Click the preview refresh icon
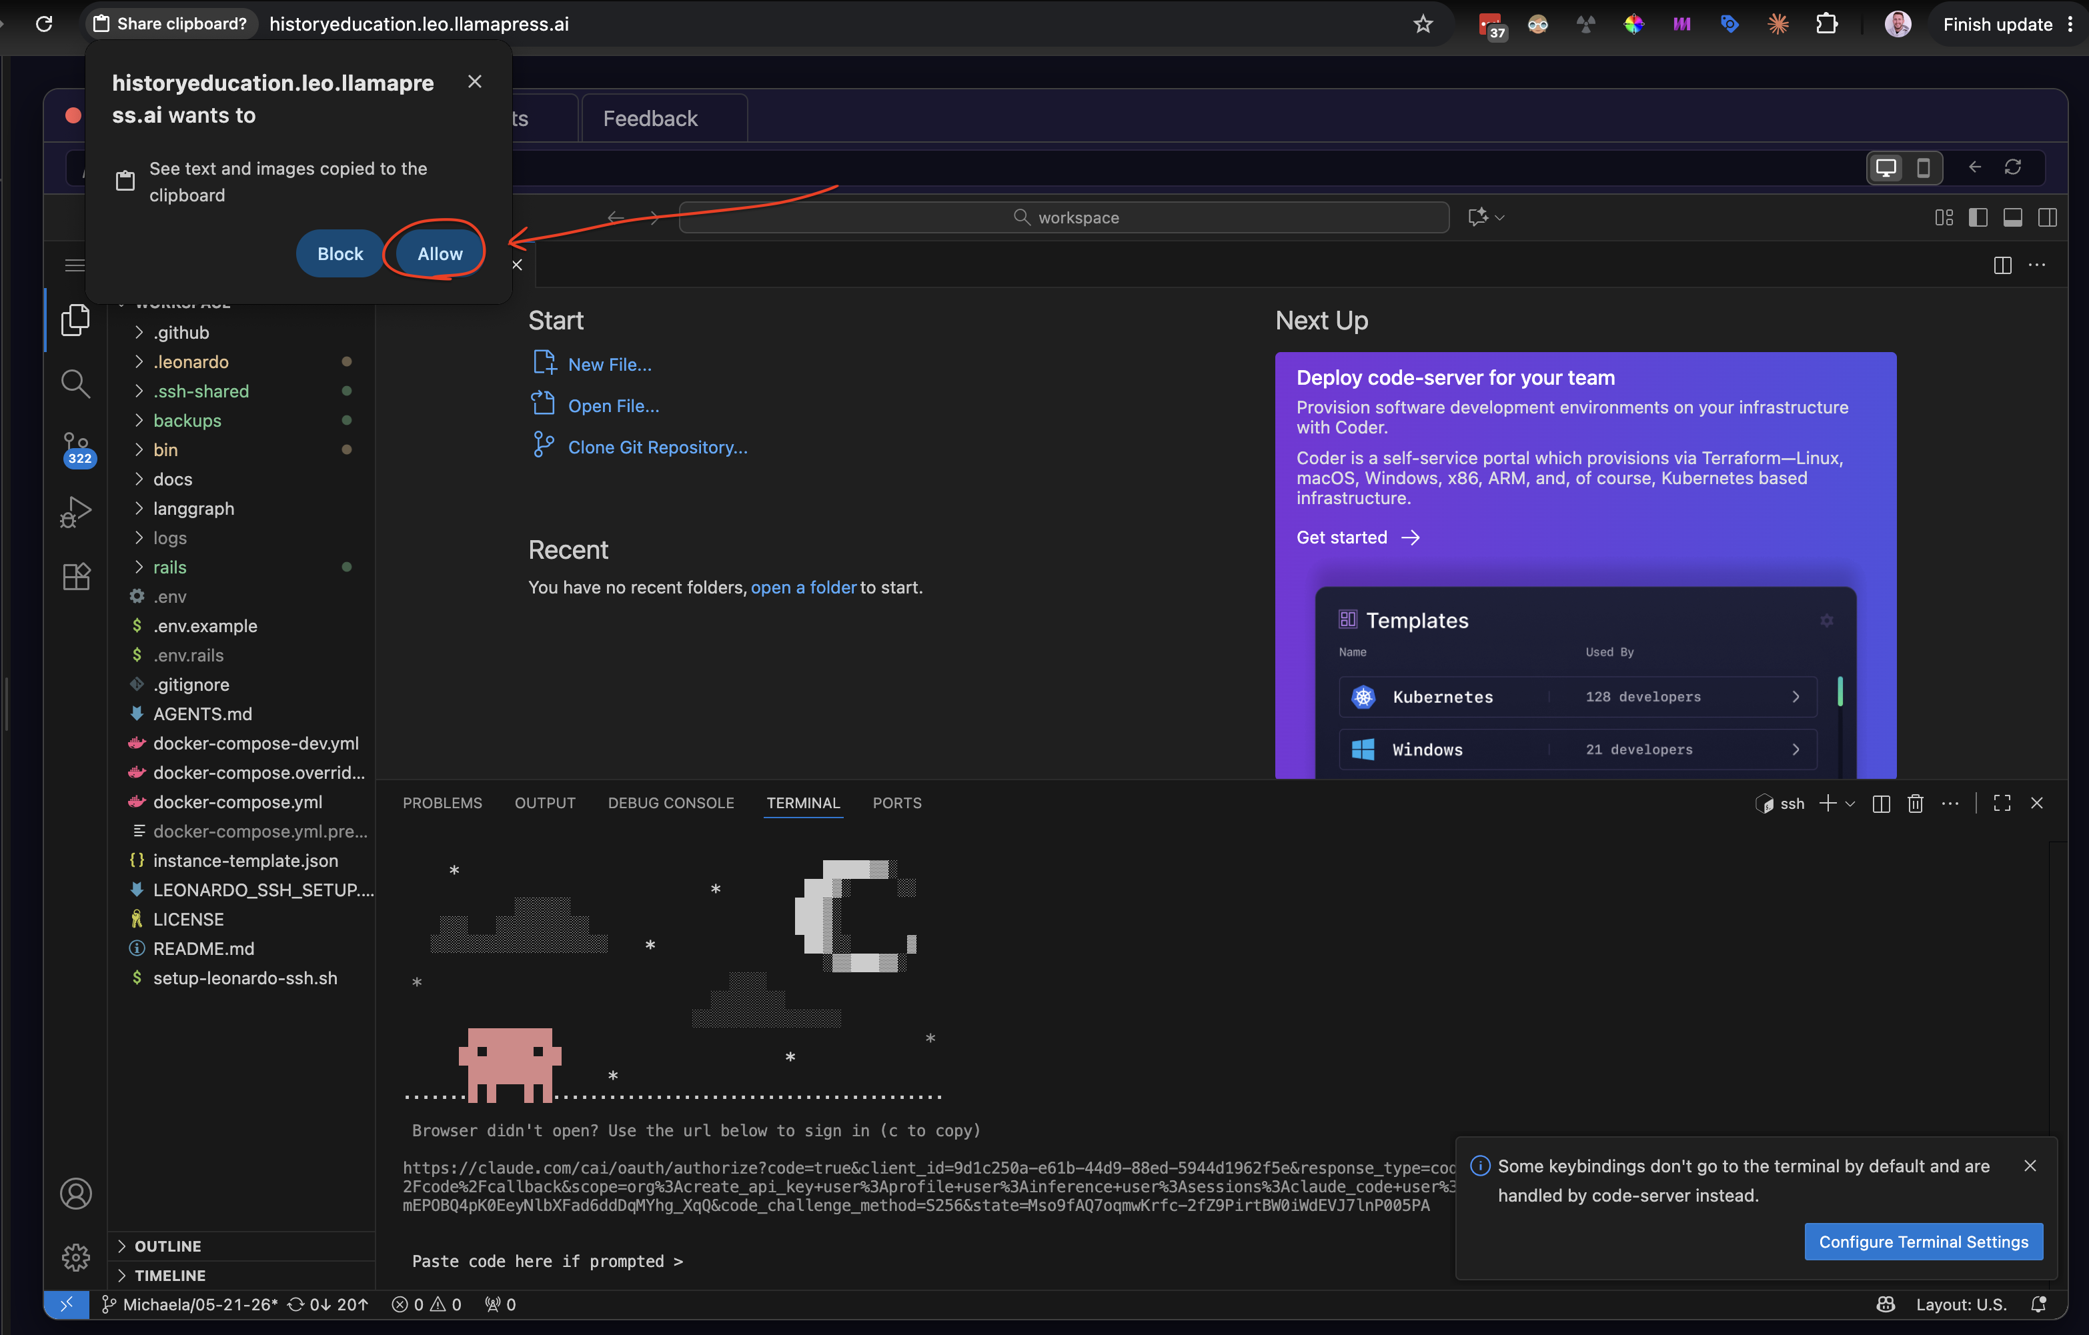2089x1335 pixels. (x=2013, y=167)
